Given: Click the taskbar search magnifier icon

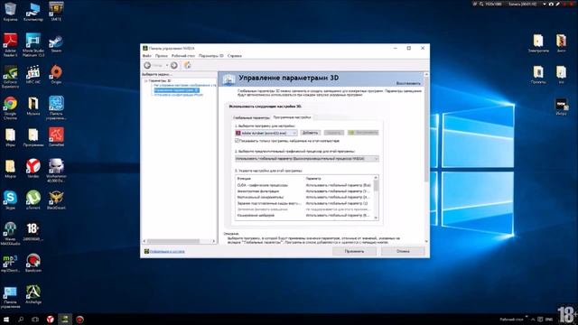Looking at the screenshot, I should [21, 319].
